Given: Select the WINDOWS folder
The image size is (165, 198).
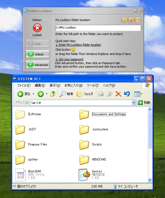Looking at the screenshot, I should point(93,159).
